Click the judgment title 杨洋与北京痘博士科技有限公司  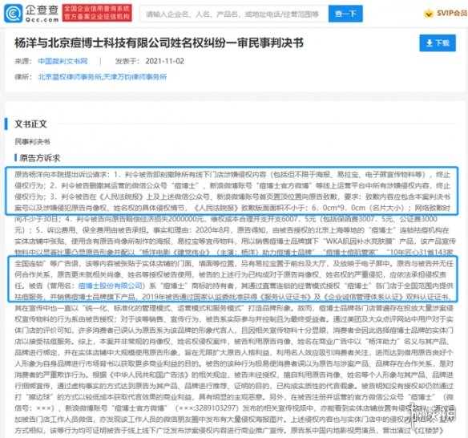pyautogui.click(x=159, y=43)
